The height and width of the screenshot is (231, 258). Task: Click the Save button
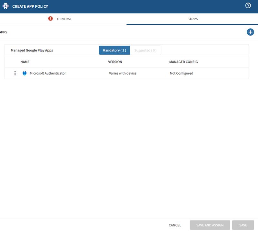(x=243, y=225)
